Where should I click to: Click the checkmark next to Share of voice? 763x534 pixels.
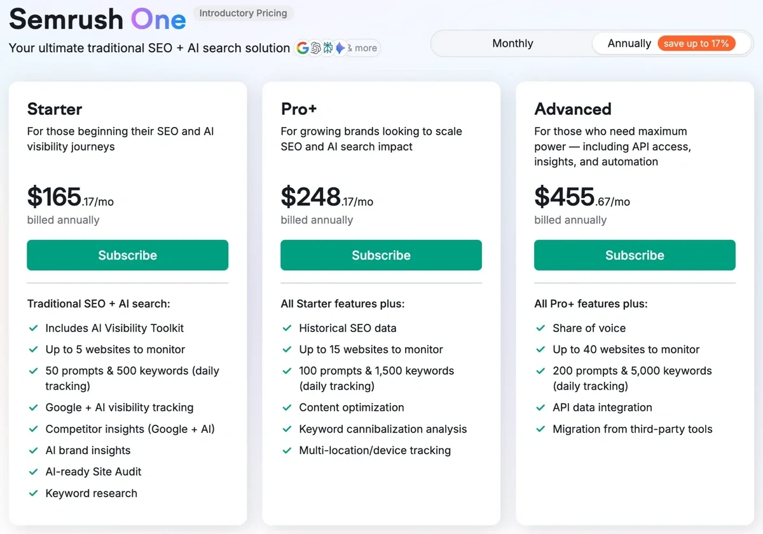tap(540, 328)
